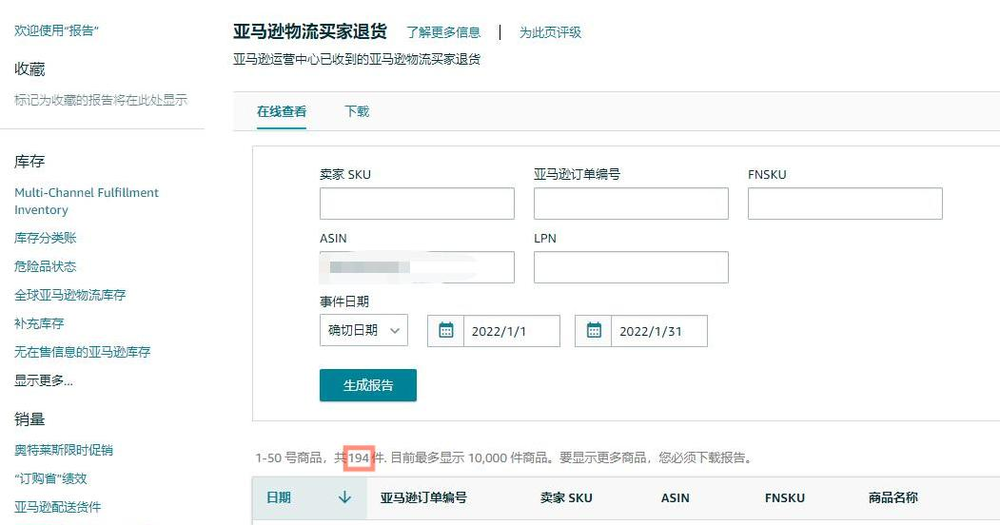Open the start date calendar icon
This screenshot has height=525, width=1000.
pyautogui.click(x=446, y=331)
